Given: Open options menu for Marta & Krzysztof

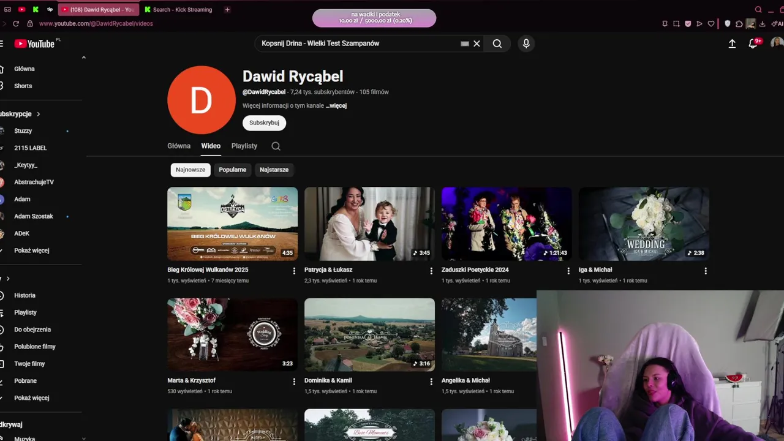Looking at the screenshot, I should [294, 382].
